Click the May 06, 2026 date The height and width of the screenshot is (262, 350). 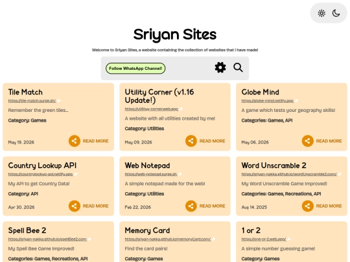tap(255, 142)
